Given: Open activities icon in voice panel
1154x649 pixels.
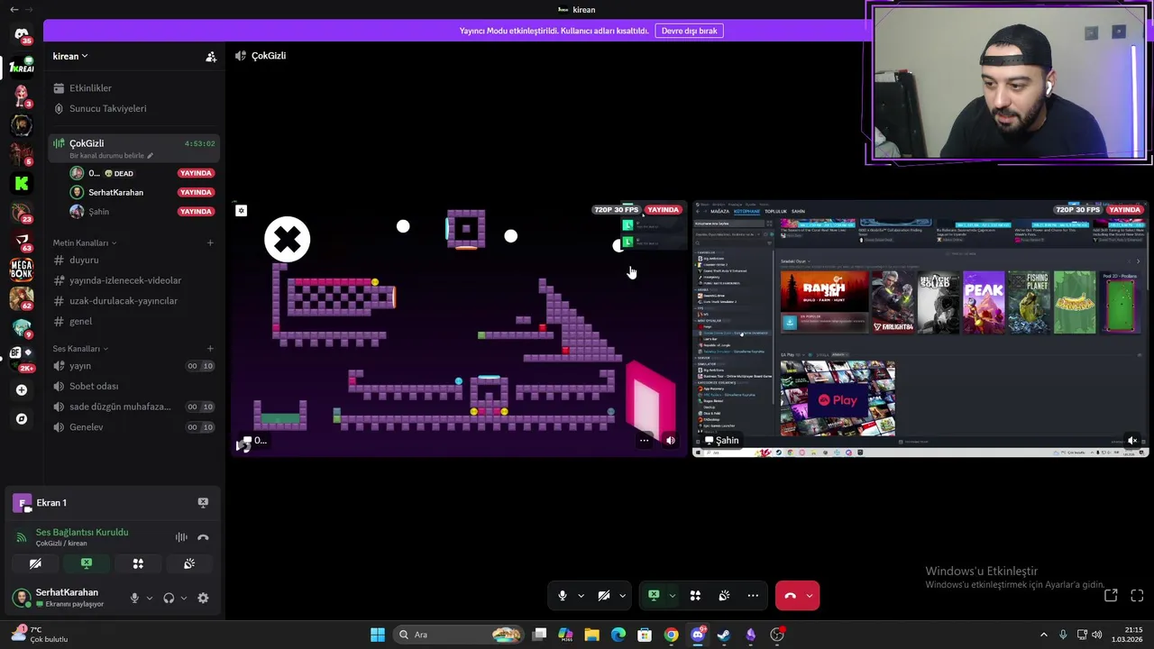Looking at the screenshot, I should coord(138,563).
